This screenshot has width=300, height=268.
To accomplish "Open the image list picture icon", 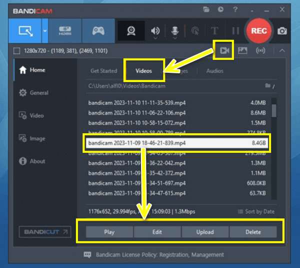I will [x=242, y=50].
